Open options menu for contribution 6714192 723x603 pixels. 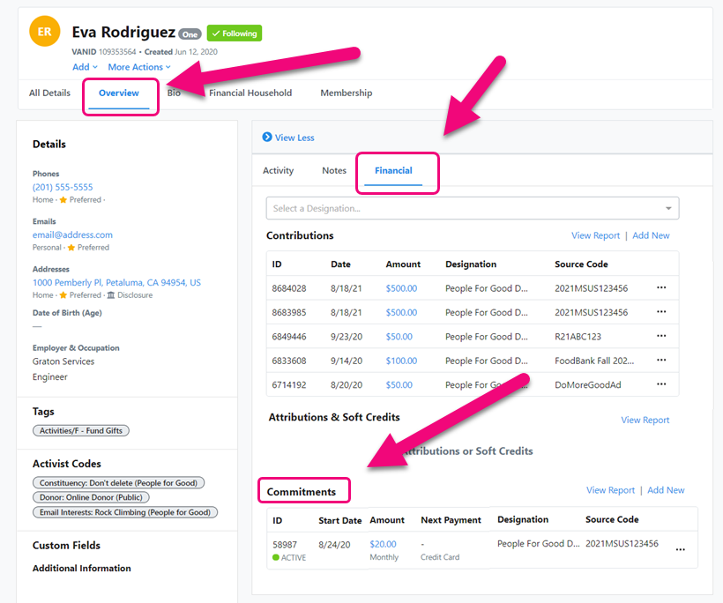coord(661,383)
